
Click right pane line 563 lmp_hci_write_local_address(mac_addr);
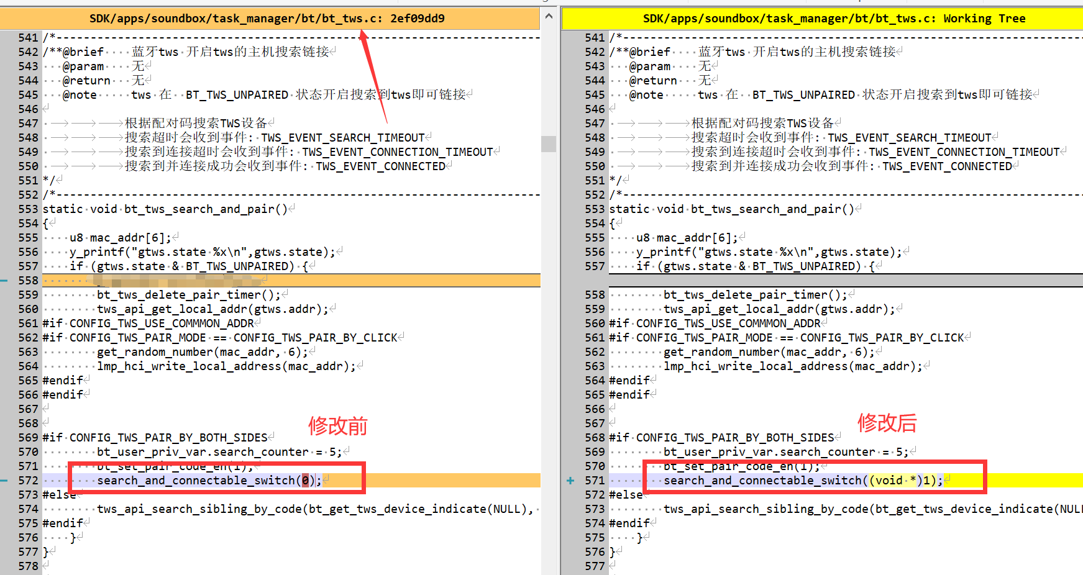793,366
